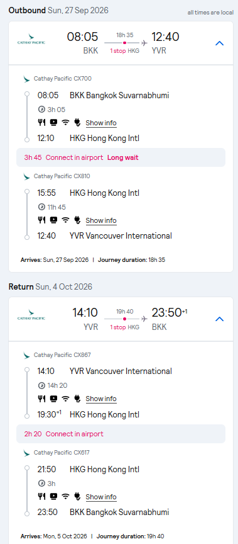Click the 3h 05 duration clock icon
The image size is (238, 544).
tap(41, 110)
